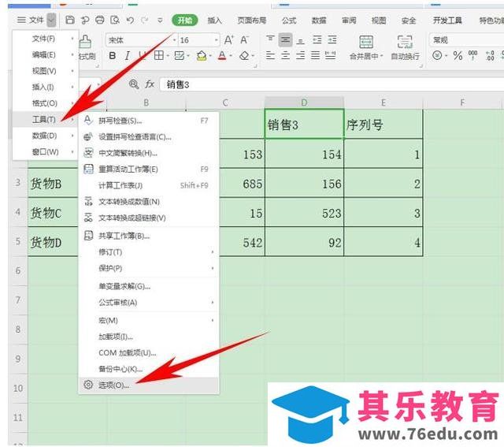Toggle Italic formatting
504x447 pixels.
[128, 56]
